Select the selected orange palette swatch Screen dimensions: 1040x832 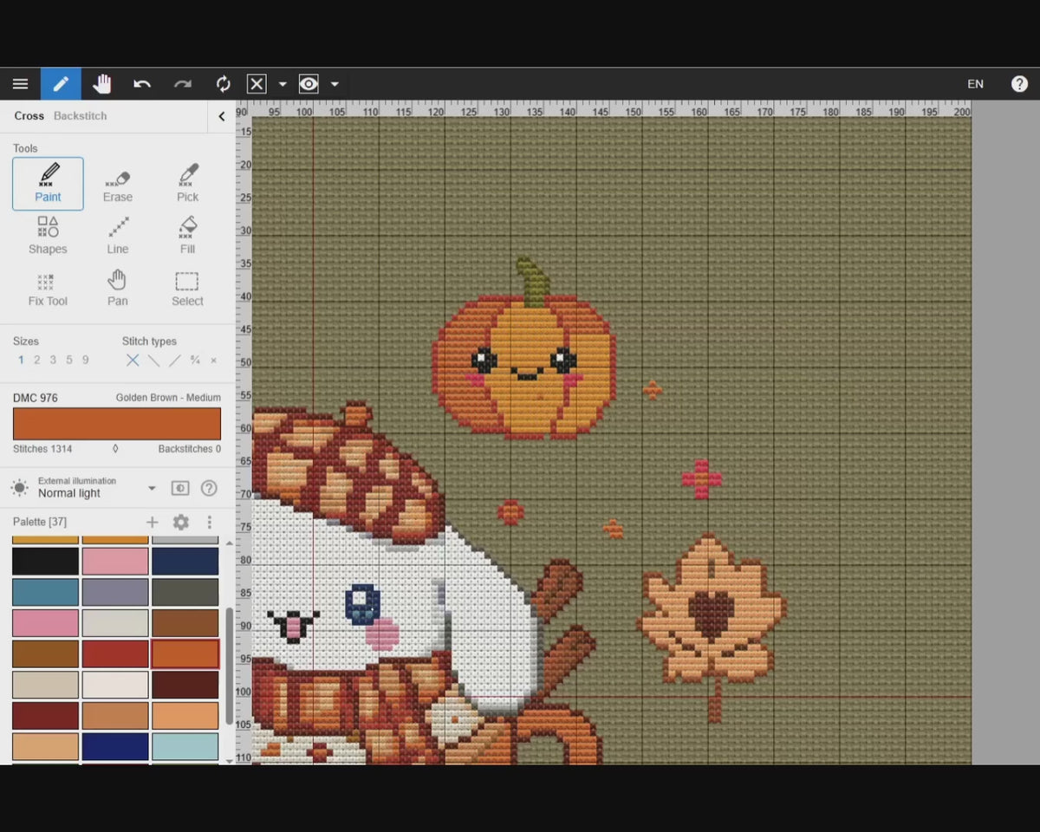point(185,653)
